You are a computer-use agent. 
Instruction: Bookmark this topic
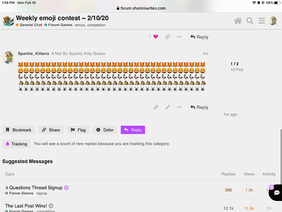point(18,130)
